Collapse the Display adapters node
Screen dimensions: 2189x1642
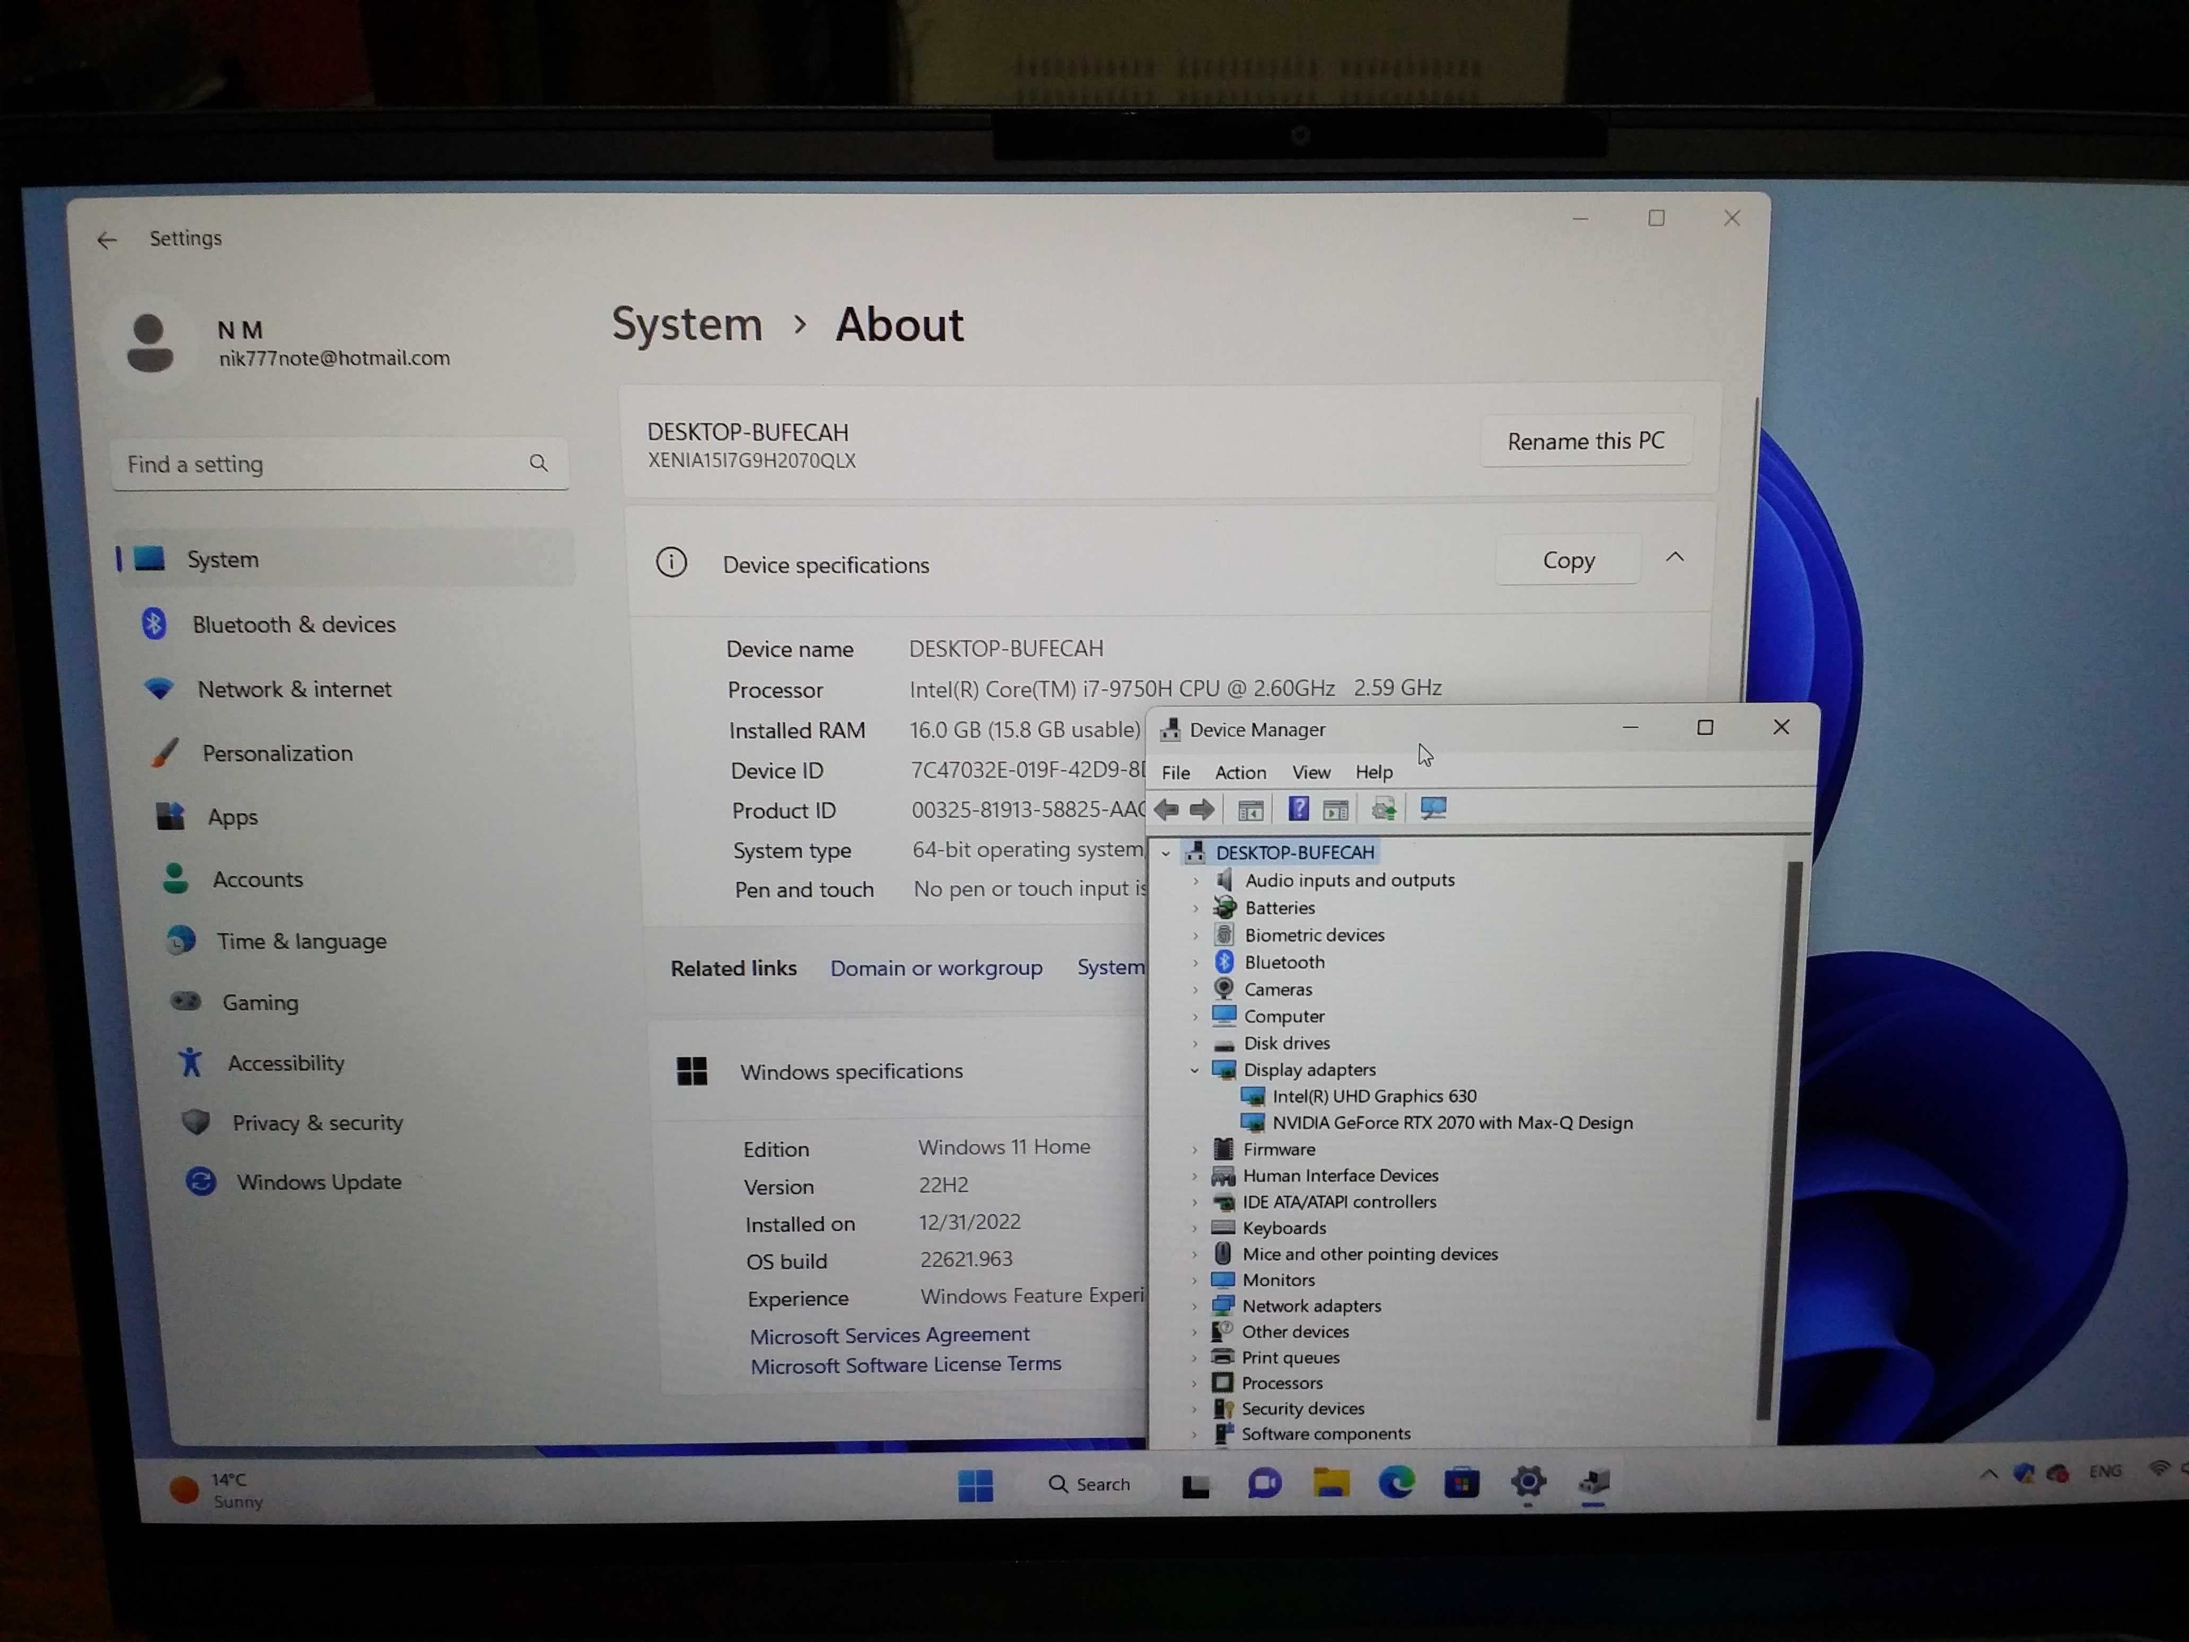coord(1194,1070)
